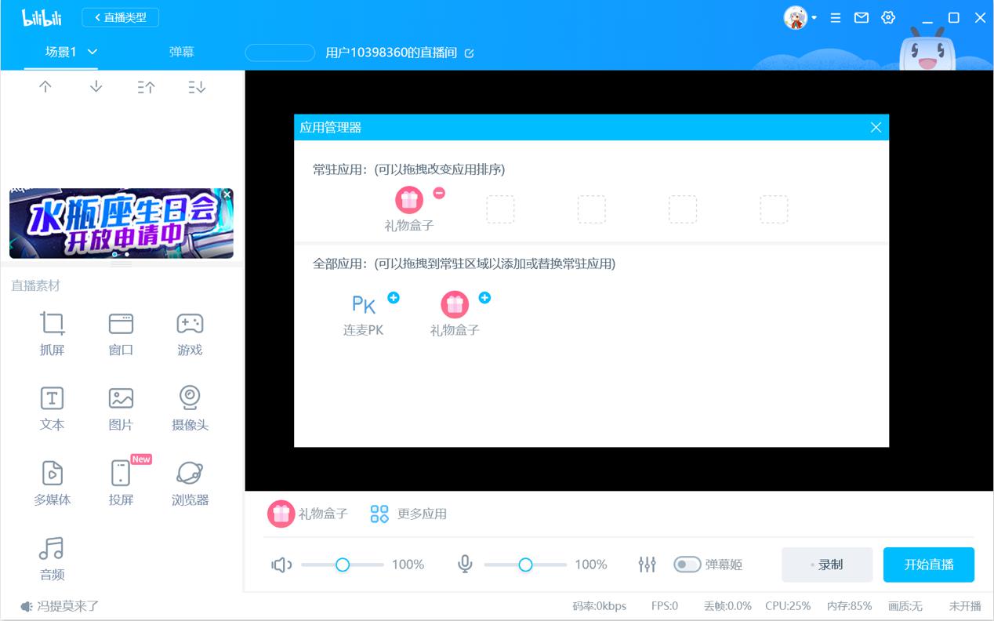The width and height of the screenshot is (994, 621).
Task: Move source to bottom of list
Action: coord(197,87)
